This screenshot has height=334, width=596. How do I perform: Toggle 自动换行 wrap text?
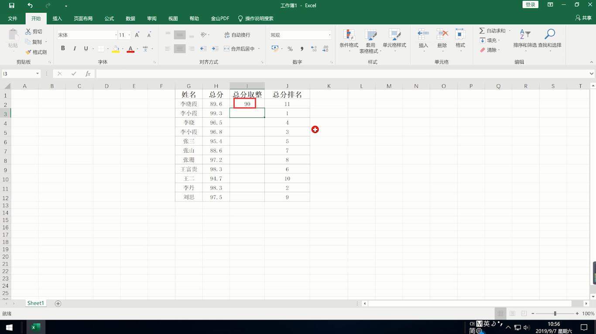237,35
